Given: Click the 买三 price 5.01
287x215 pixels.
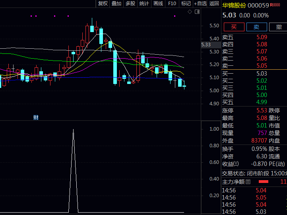Looking at the screenshot, I should click(262, 88).
